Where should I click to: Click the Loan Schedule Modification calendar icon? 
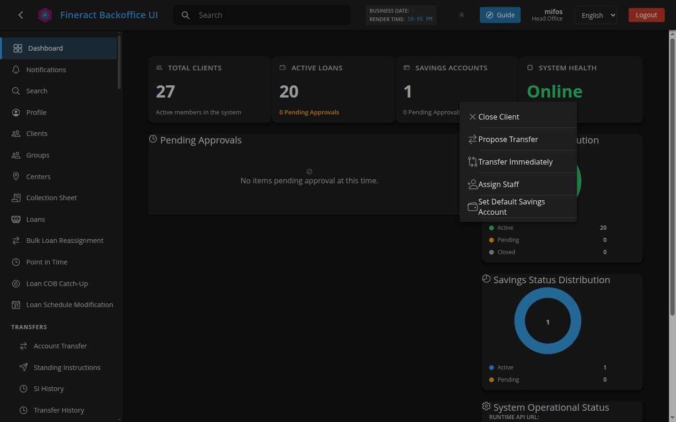coord(16,305)
